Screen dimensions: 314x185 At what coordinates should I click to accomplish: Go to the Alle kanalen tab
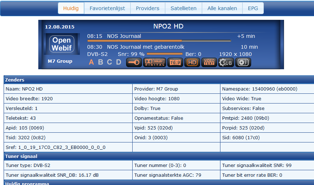[x=222, y=8]
